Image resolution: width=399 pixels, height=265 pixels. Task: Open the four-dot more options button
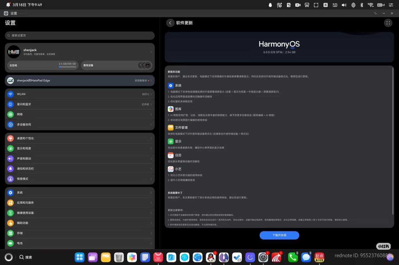coord(388,23)
